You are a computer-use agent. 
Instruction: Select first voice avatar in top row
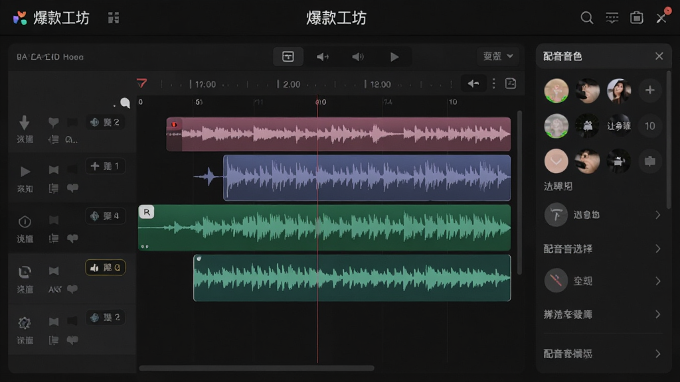(x=556, y=90)
